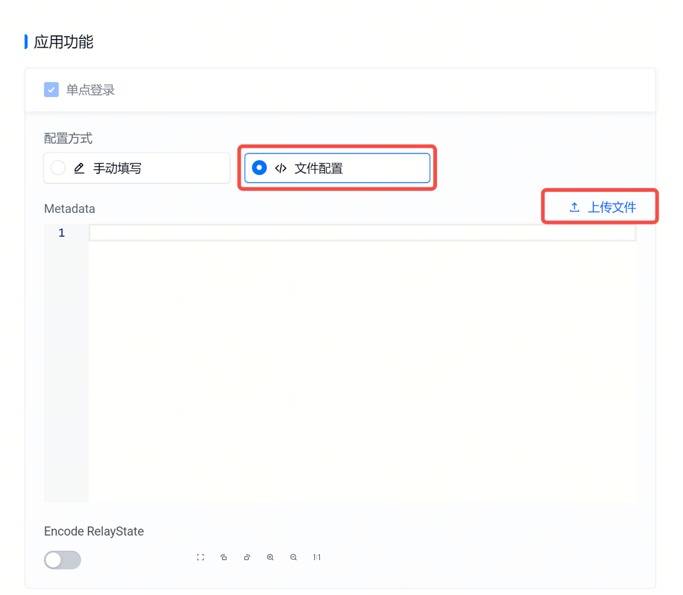The height and width of the screenshot is (595, 683).
Task: Click the fullscreen icon in the bottom toolbar
Action: (x=201, y=557)
